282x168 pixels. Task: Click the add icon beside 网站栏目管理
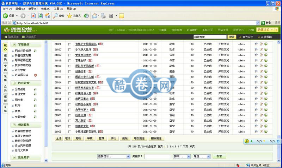35,51
